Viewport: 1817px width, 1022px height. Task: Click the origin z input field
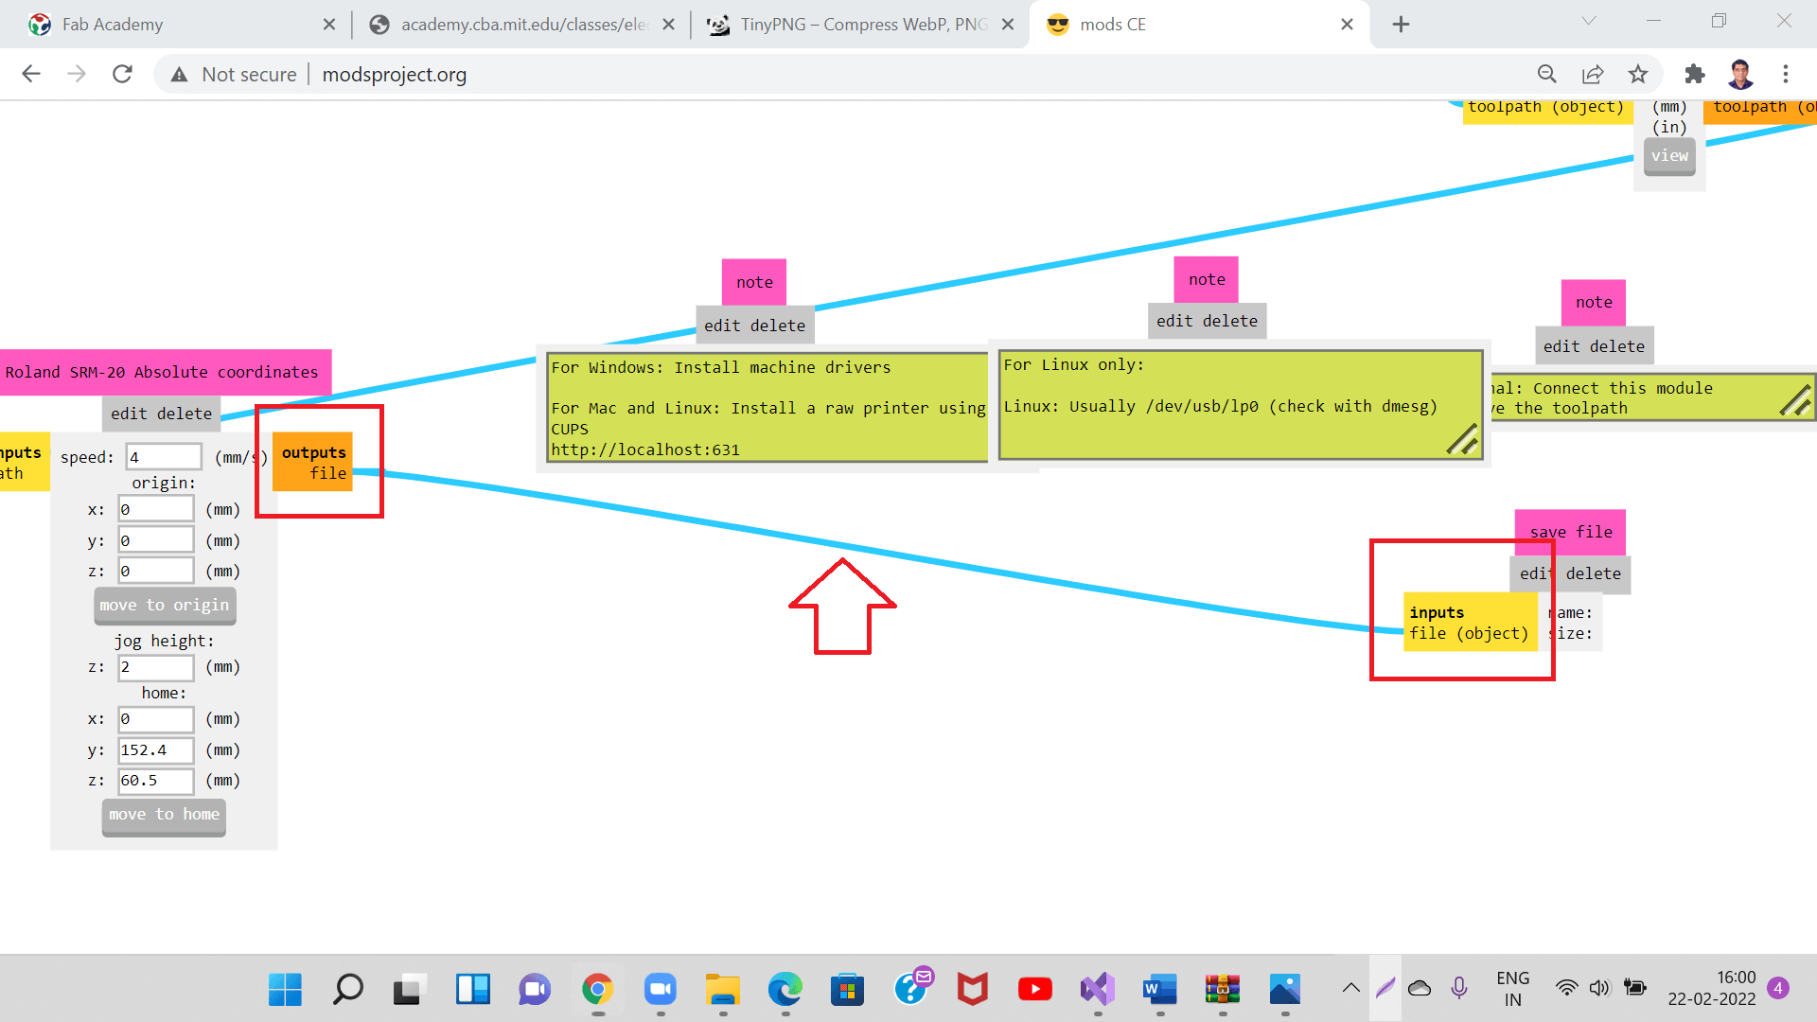(156, 571)
